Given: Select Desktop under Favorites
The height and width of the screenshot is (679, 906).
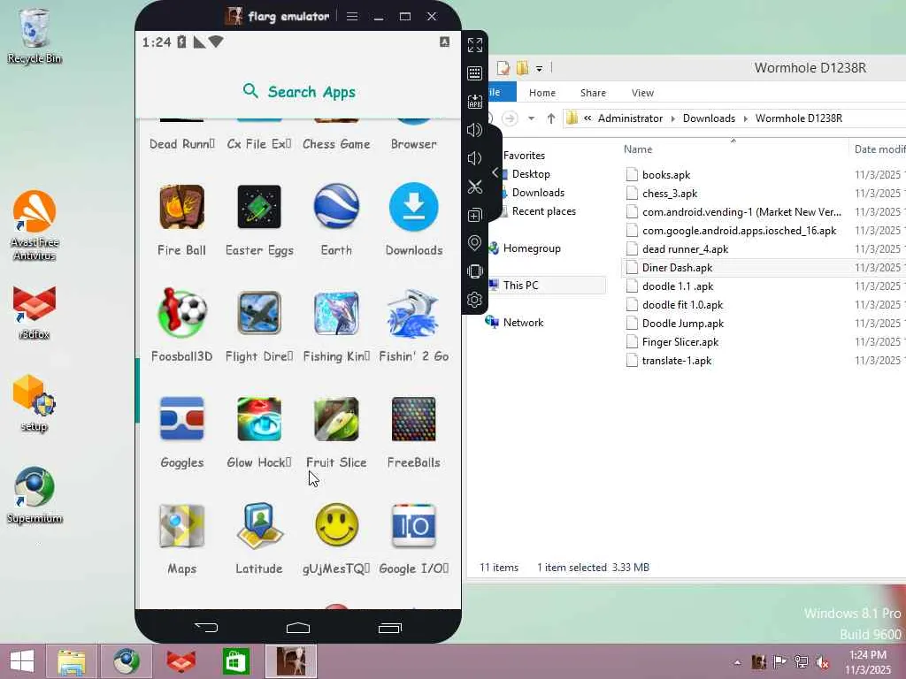Looking at the screenshot, I should pyautogui.click(x=531, y=174).
